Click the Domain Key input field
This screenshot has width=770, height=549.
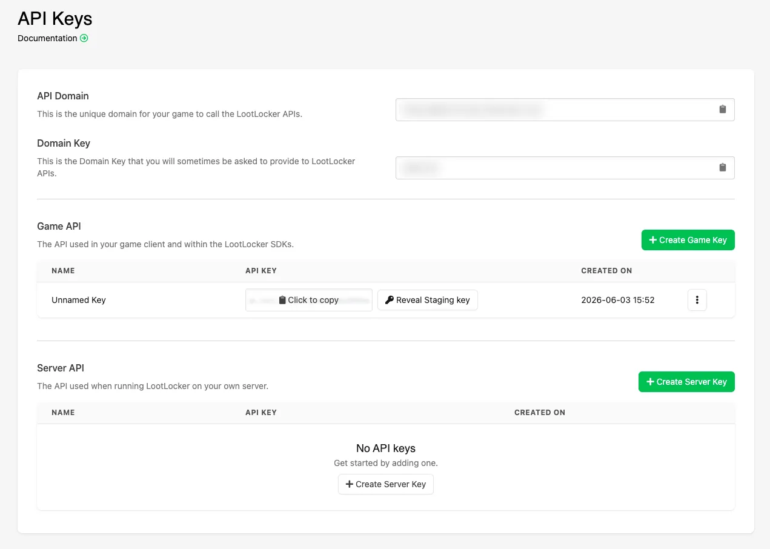point(565,168)
